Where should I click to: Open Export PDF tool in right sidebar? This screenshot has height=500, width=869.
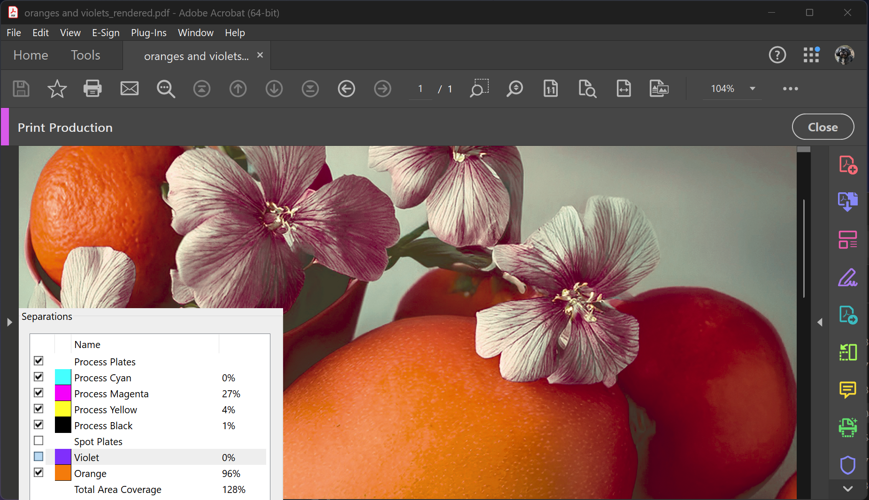(x=848, y=202)
